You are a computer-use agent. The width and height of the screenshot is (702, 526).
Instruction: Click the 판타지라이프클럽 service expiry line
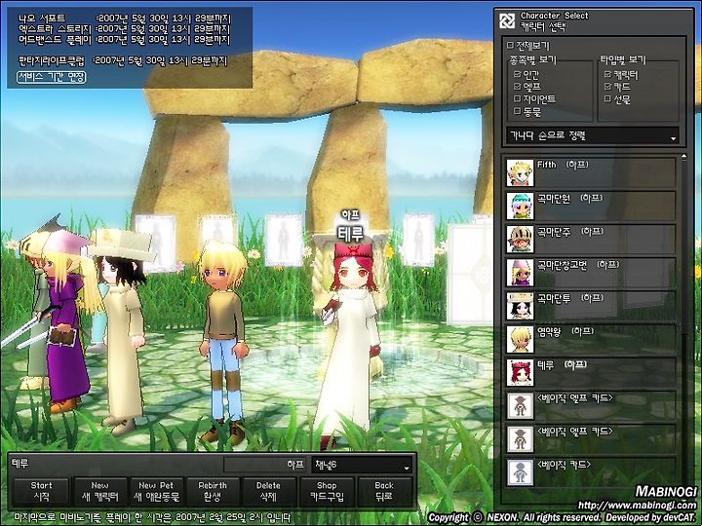123,60
